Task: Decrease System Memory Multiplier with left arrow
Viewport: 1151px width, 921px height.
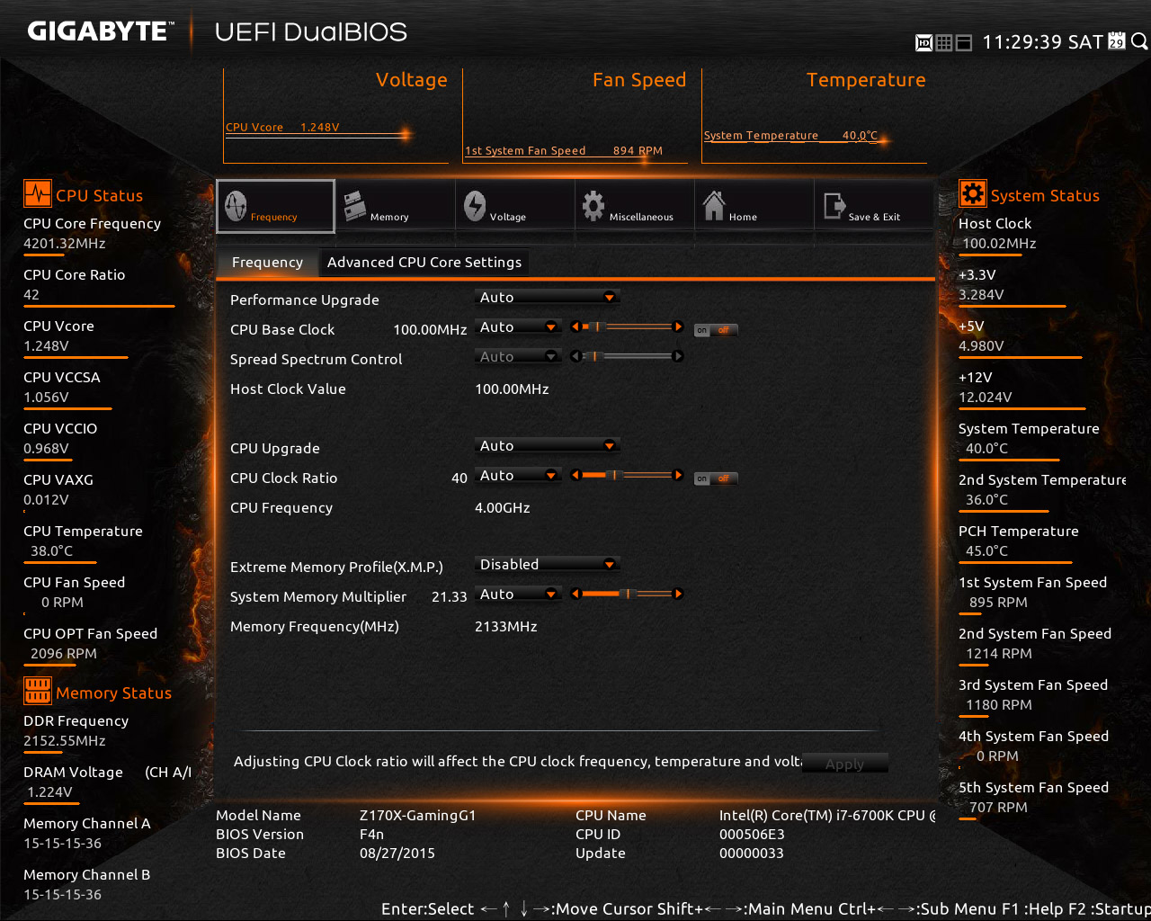Action: click(x=575, y=594)
